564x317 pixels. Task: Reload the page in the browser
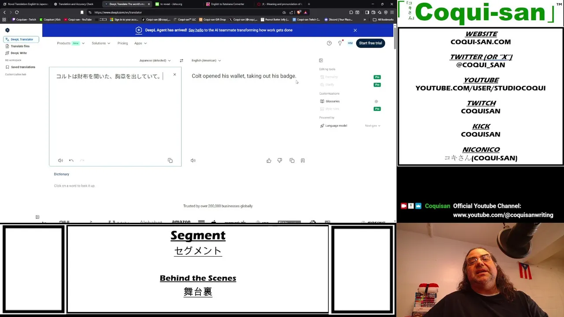[x=17, y=12]
